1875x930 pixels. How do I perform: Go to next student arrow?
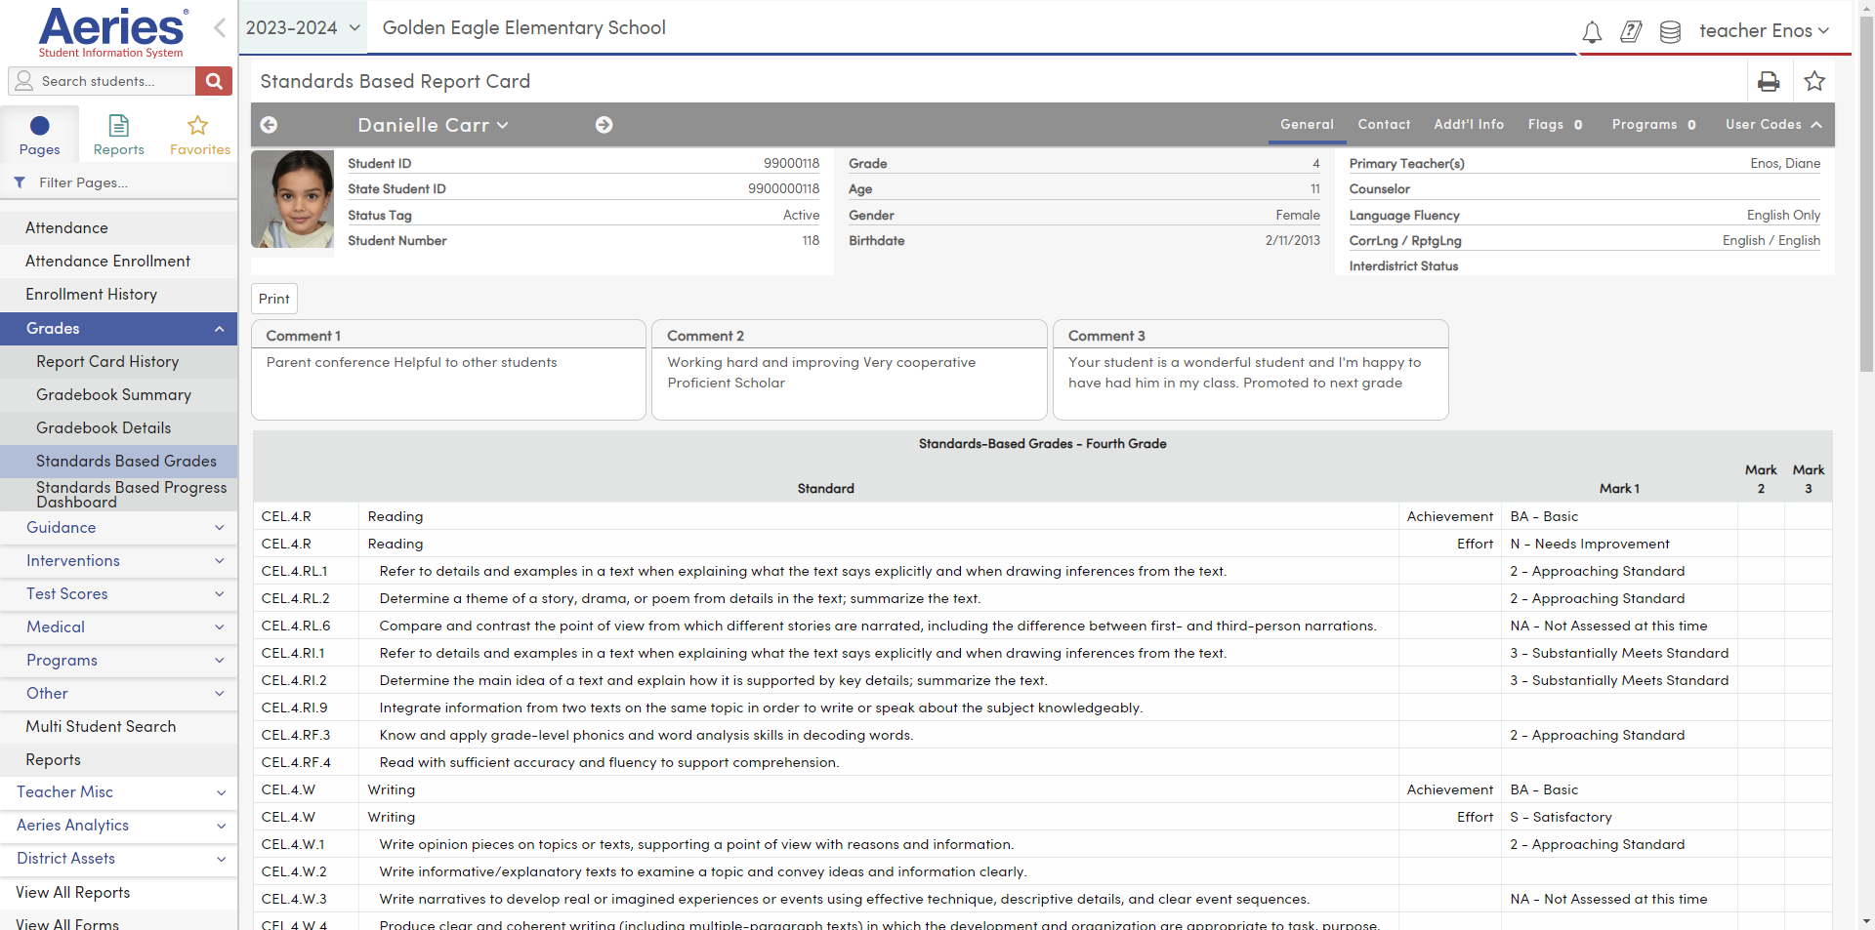604,125
